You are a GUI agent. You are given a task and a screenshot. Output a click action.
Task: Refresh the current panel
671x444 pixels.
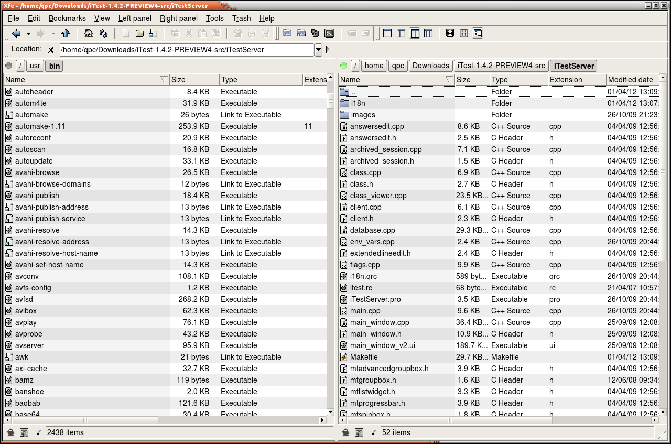pyautogui.click(x=103, y=33)
